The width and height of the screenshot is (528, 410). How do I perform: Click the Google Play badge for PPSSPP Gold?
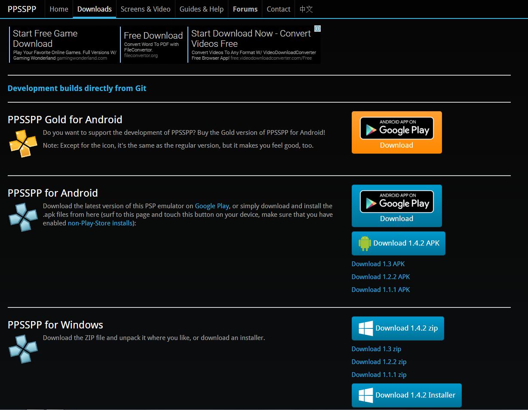point(396,128)
